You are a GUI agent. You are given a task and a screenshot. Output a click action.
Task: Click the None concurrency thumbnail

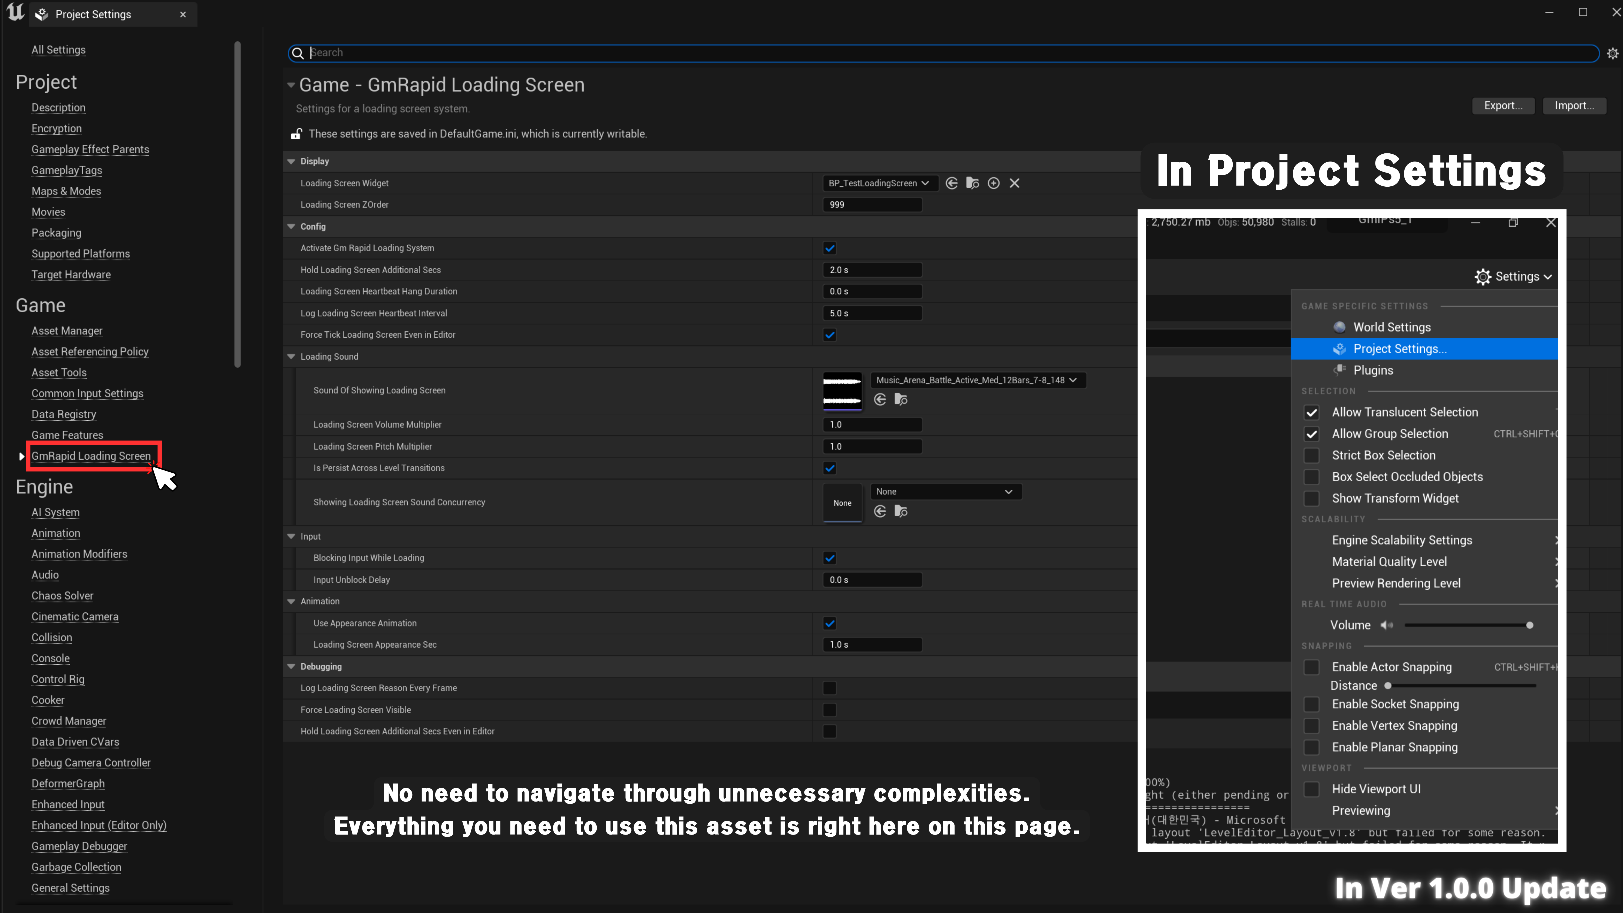click(x=842, y=503)
